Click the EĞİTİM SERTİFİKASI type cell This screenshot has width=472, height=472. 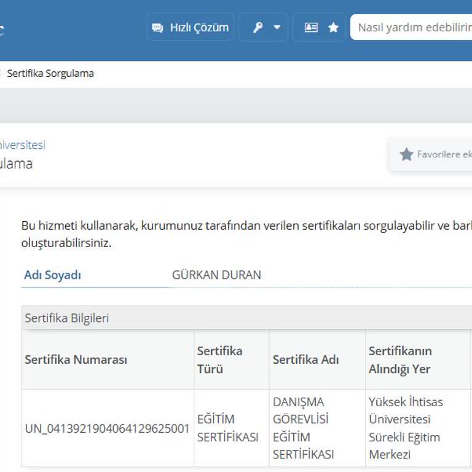[232, 428]
